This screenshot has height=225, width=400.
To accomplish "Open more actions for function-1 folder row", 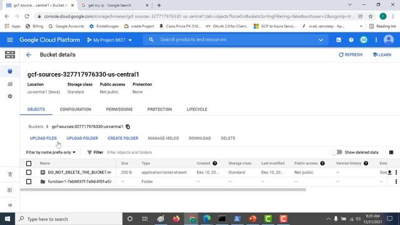I will tap(396, 182).
